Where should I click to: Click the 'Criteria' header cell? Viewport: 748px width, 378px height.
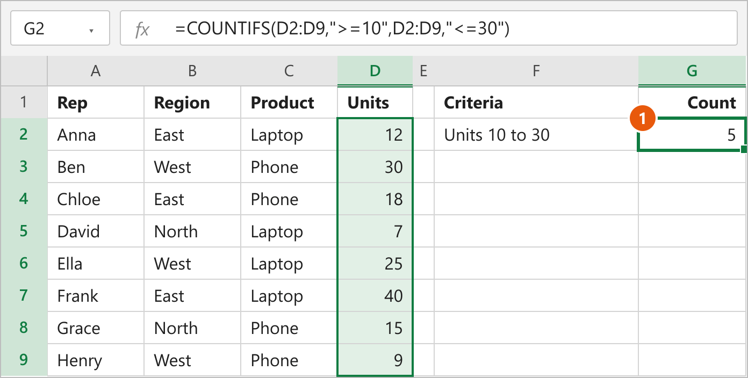[x=536, y=103]
